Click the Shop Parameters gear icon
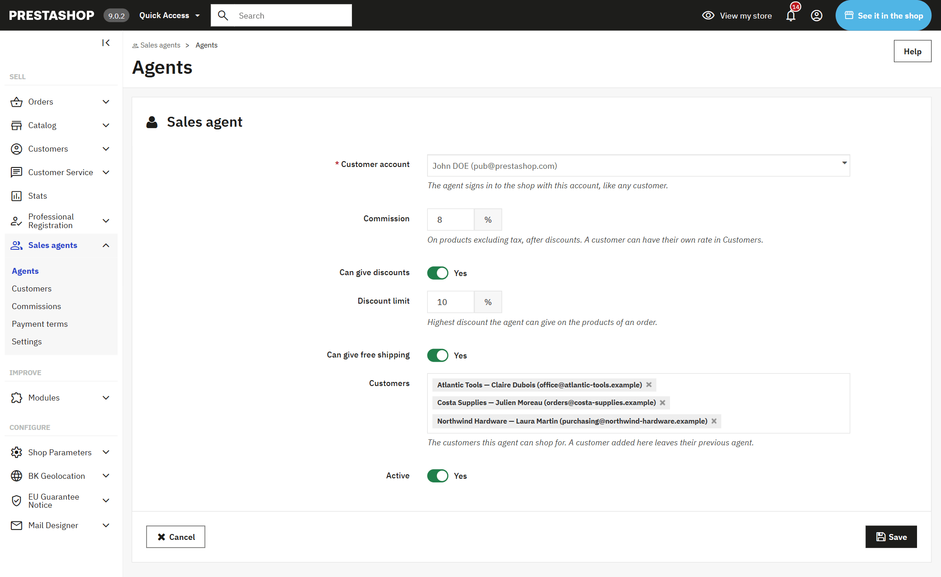The image size is (941, 577). tap(16, 453)
